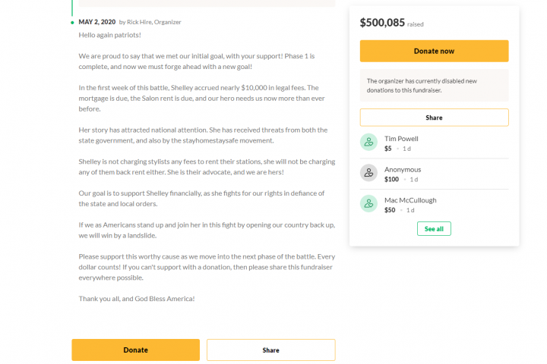Click Tim Powell's $5 donation amount
The image size is (547, 364).
click(x=388, y=149)
